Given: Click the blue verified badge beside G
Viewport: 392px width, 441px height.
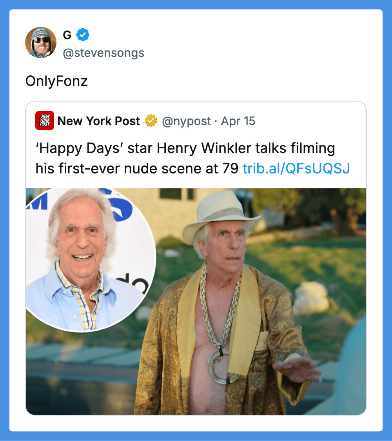Looking at the screenshot, I should (82, 35).
